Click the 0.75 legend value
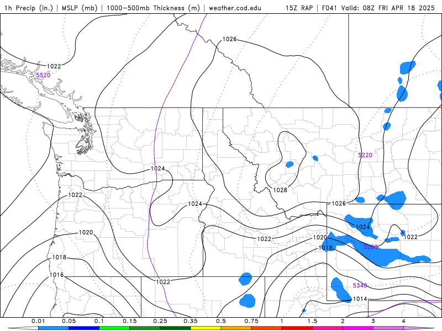Image resolution: width=442 pixels, height=331 pixels. 251,321
